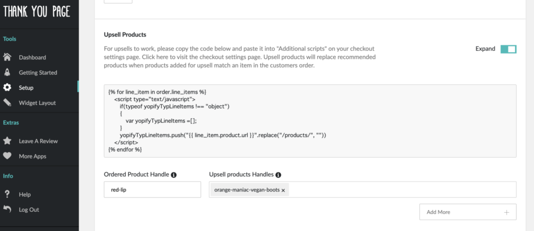
Task: Click the '</script>' code line
Action: click(126, 143)
